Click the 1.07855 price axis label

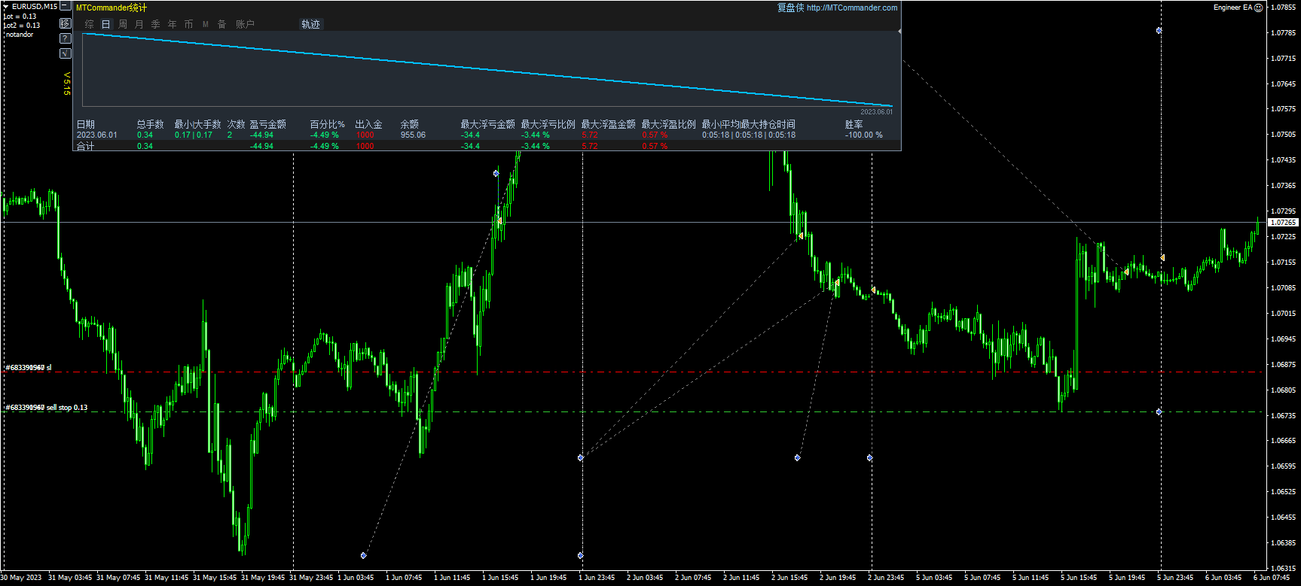tap(1283, 7)
